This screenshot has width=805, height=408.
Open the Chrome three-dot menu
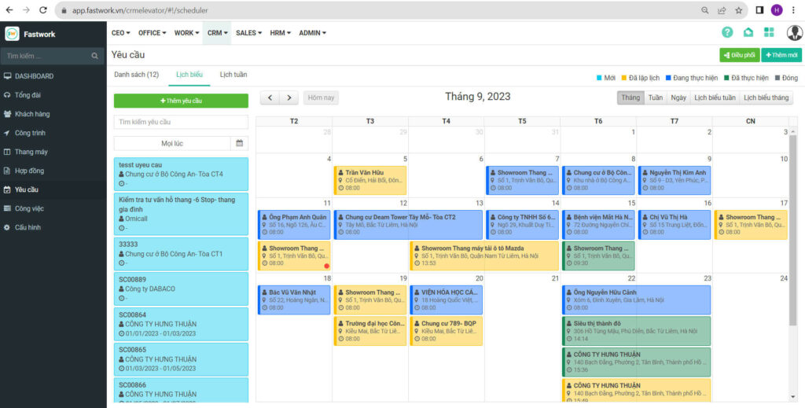click(x=794, y=10)
